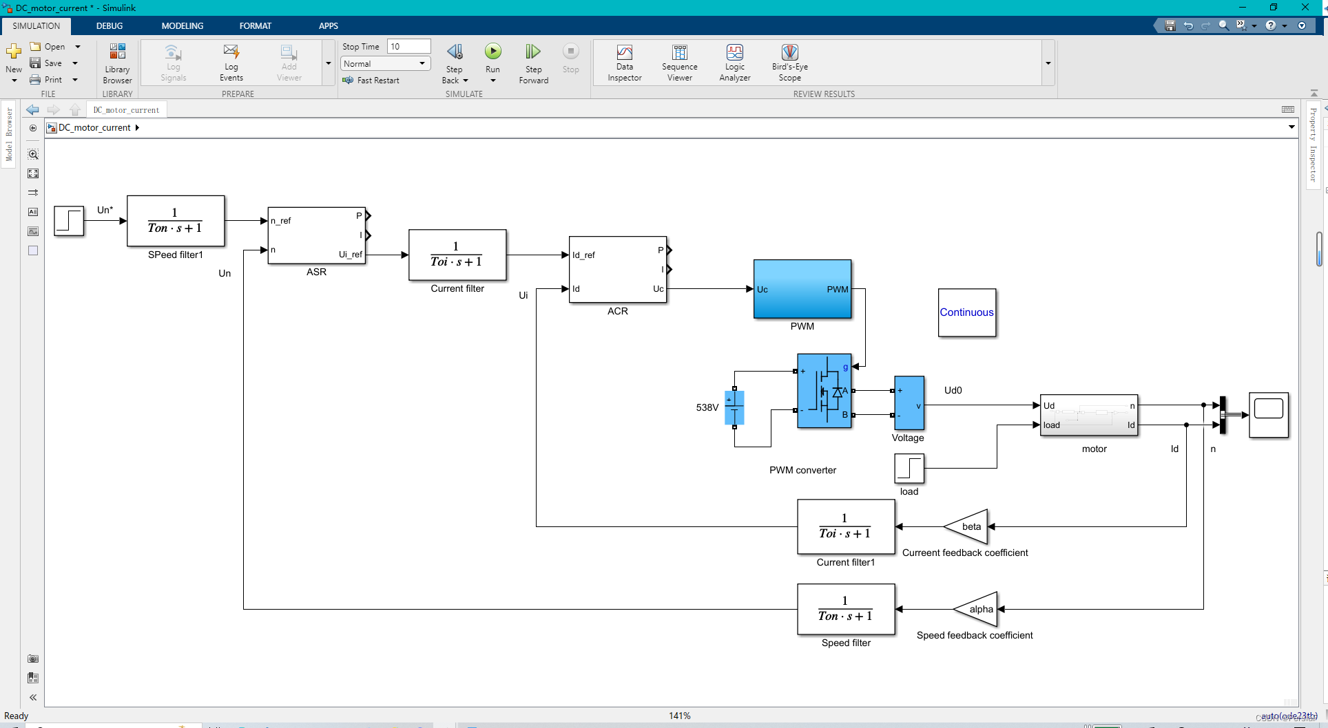Click Save in the quick access toolbar
This screenshot has height=728, width=1328.
click(x=1169, y=25)
